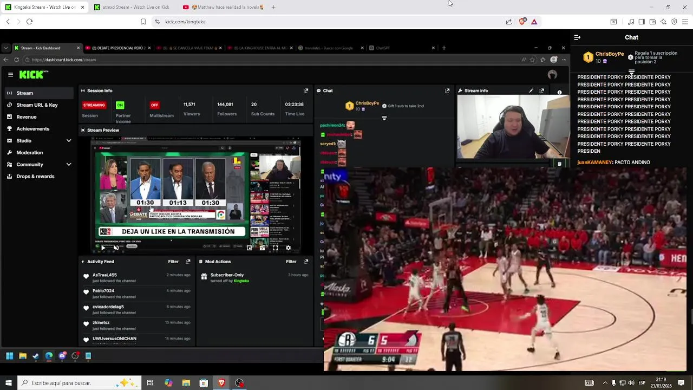Unmute the stream preview volume
The height and width of the screenshot is (390, 693).
point(116,248)
